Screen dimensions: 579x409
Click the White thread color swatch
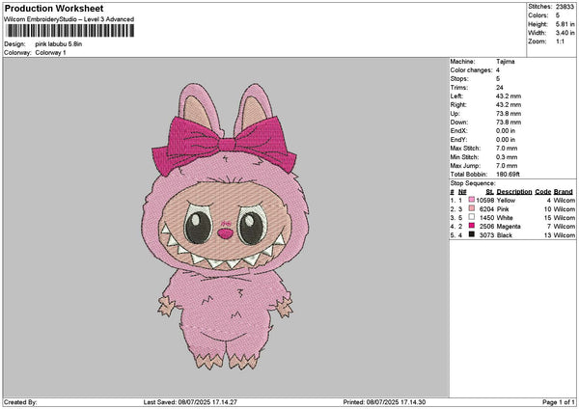470,217
